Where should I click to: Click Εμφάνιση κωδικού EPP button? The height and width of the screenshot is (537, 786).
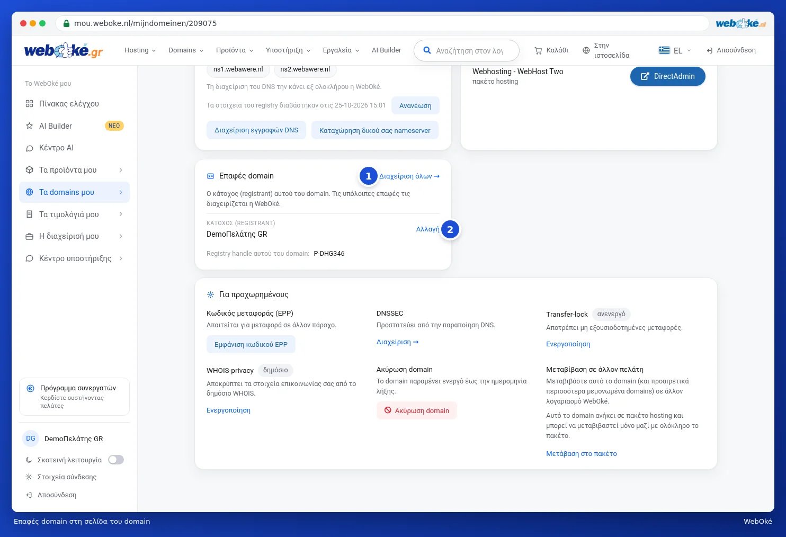[251, 344]
